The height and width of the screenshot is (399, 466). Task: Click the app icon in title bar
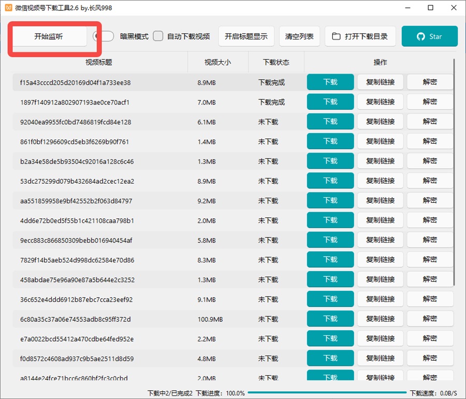point(9,8)
